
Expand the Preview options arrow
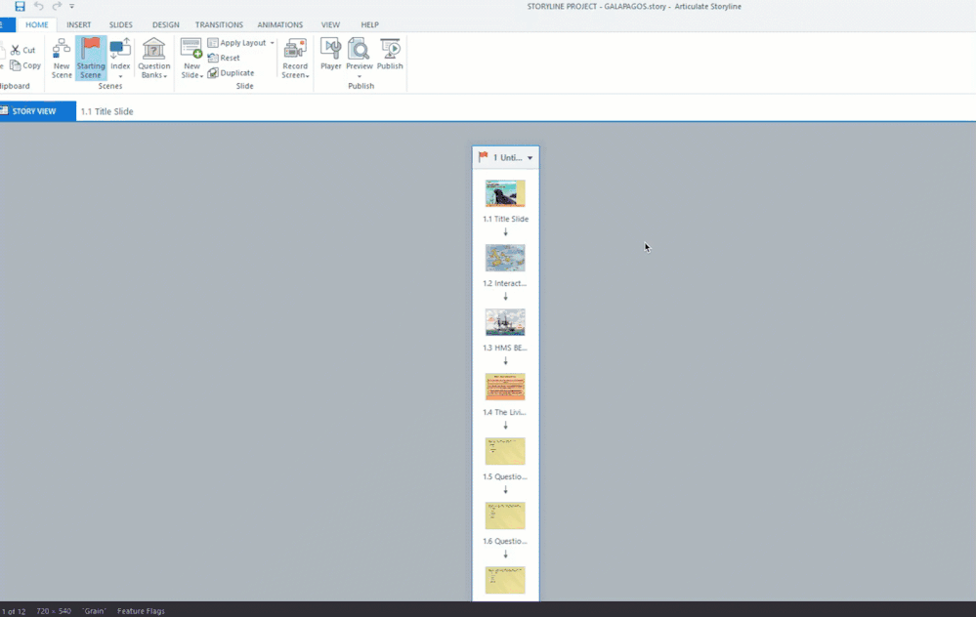point(360,76)
